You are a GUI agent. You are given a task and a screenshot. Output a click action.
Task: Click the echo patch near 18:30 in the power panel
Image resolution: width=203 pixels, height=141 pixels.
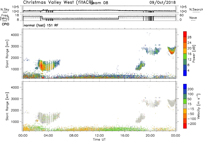(140, 66)
